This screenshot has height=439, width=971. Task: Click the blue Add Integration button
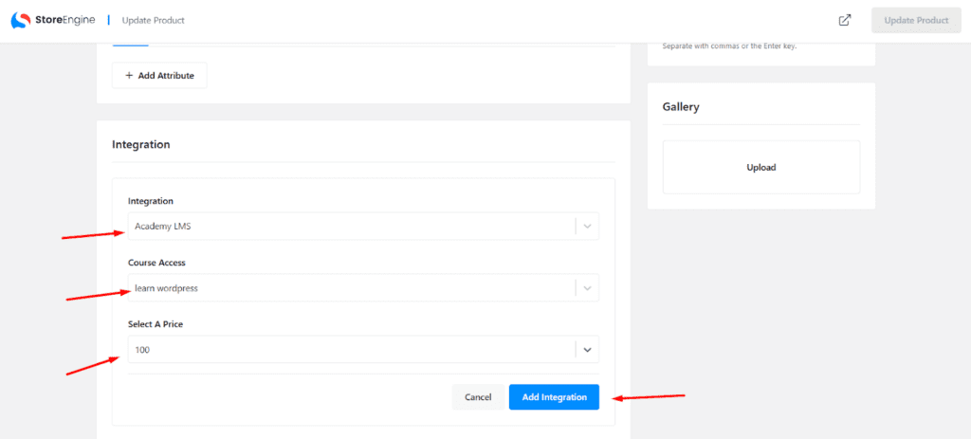point(554,397)
